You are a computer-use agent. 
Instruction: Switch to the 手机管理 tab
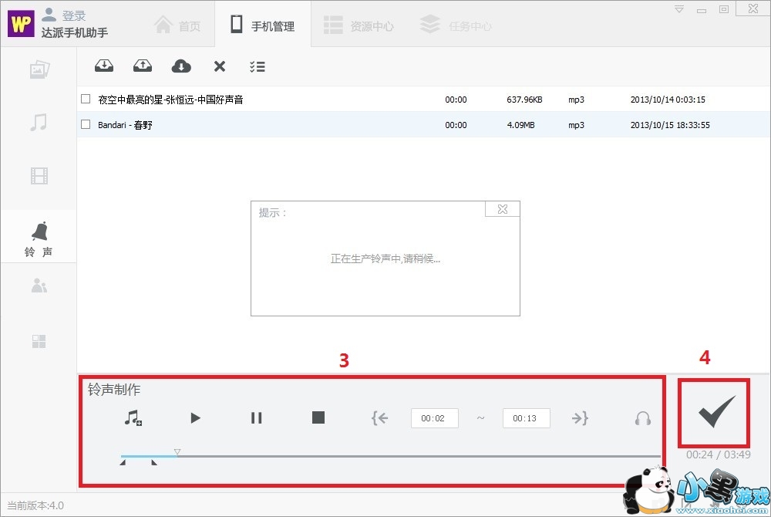pos(263,25)
